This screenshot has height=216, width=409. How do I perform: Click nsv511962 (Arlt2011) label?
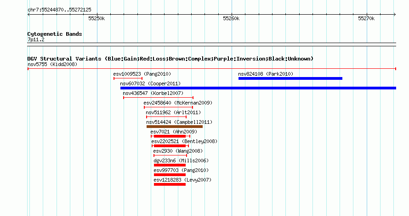(x=173, y=112)
